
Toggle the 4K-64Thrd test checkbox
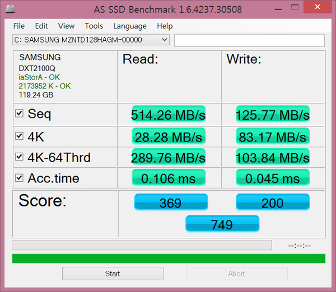click(19, 157)
